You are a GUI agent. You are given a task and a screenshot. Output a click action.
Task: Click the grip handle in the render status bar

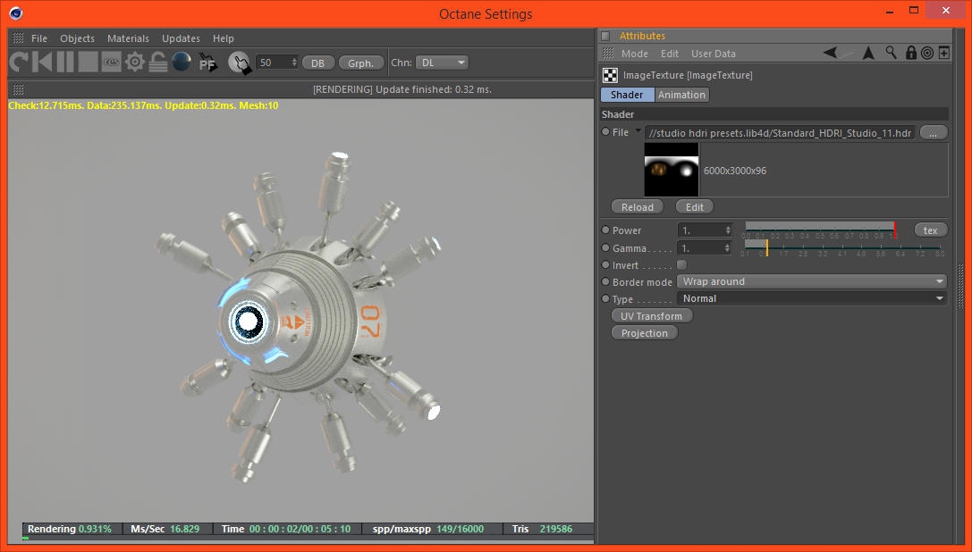tap(19, 89)
